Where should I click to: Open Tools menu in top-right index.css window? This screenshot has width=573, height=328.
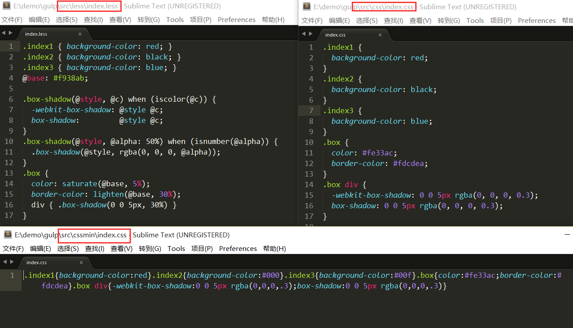tap(475, 21)
